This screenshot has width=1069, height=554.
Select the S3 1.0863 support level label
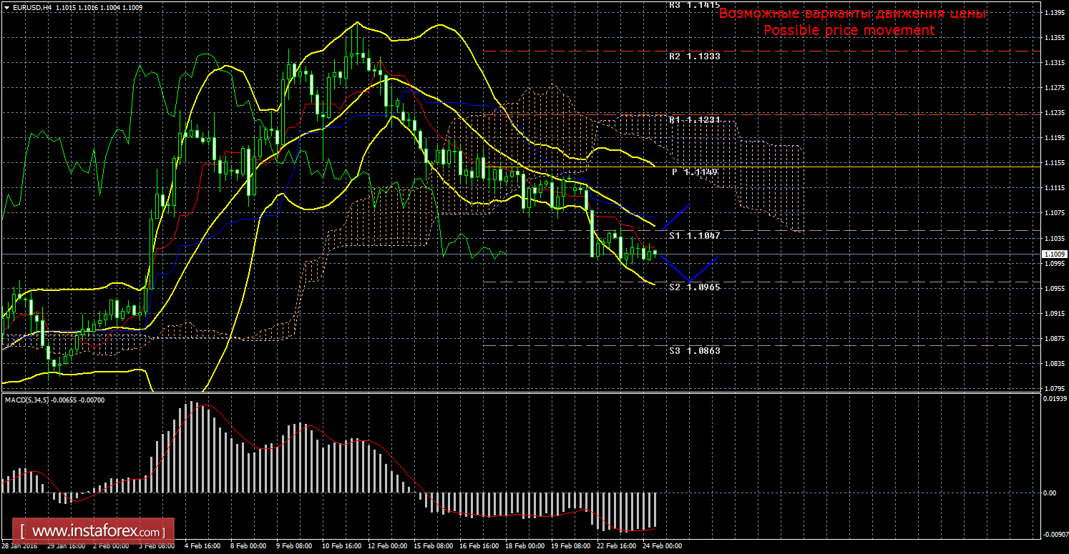coord(694,351)
